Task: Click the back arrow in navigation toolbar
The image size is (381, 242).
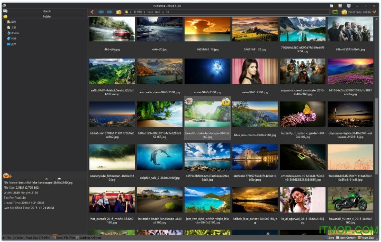Action: [92, 12]
